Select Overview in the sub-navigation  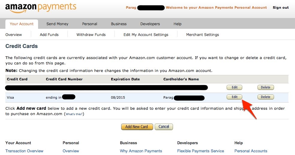click(13, 34)
